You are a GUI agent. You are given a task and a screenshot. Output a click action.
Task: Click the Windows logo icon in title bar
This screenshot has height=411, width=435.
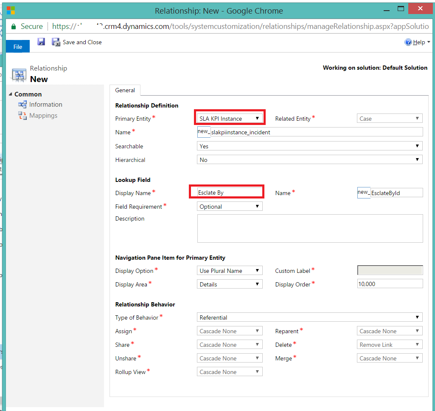click(11, 11)
